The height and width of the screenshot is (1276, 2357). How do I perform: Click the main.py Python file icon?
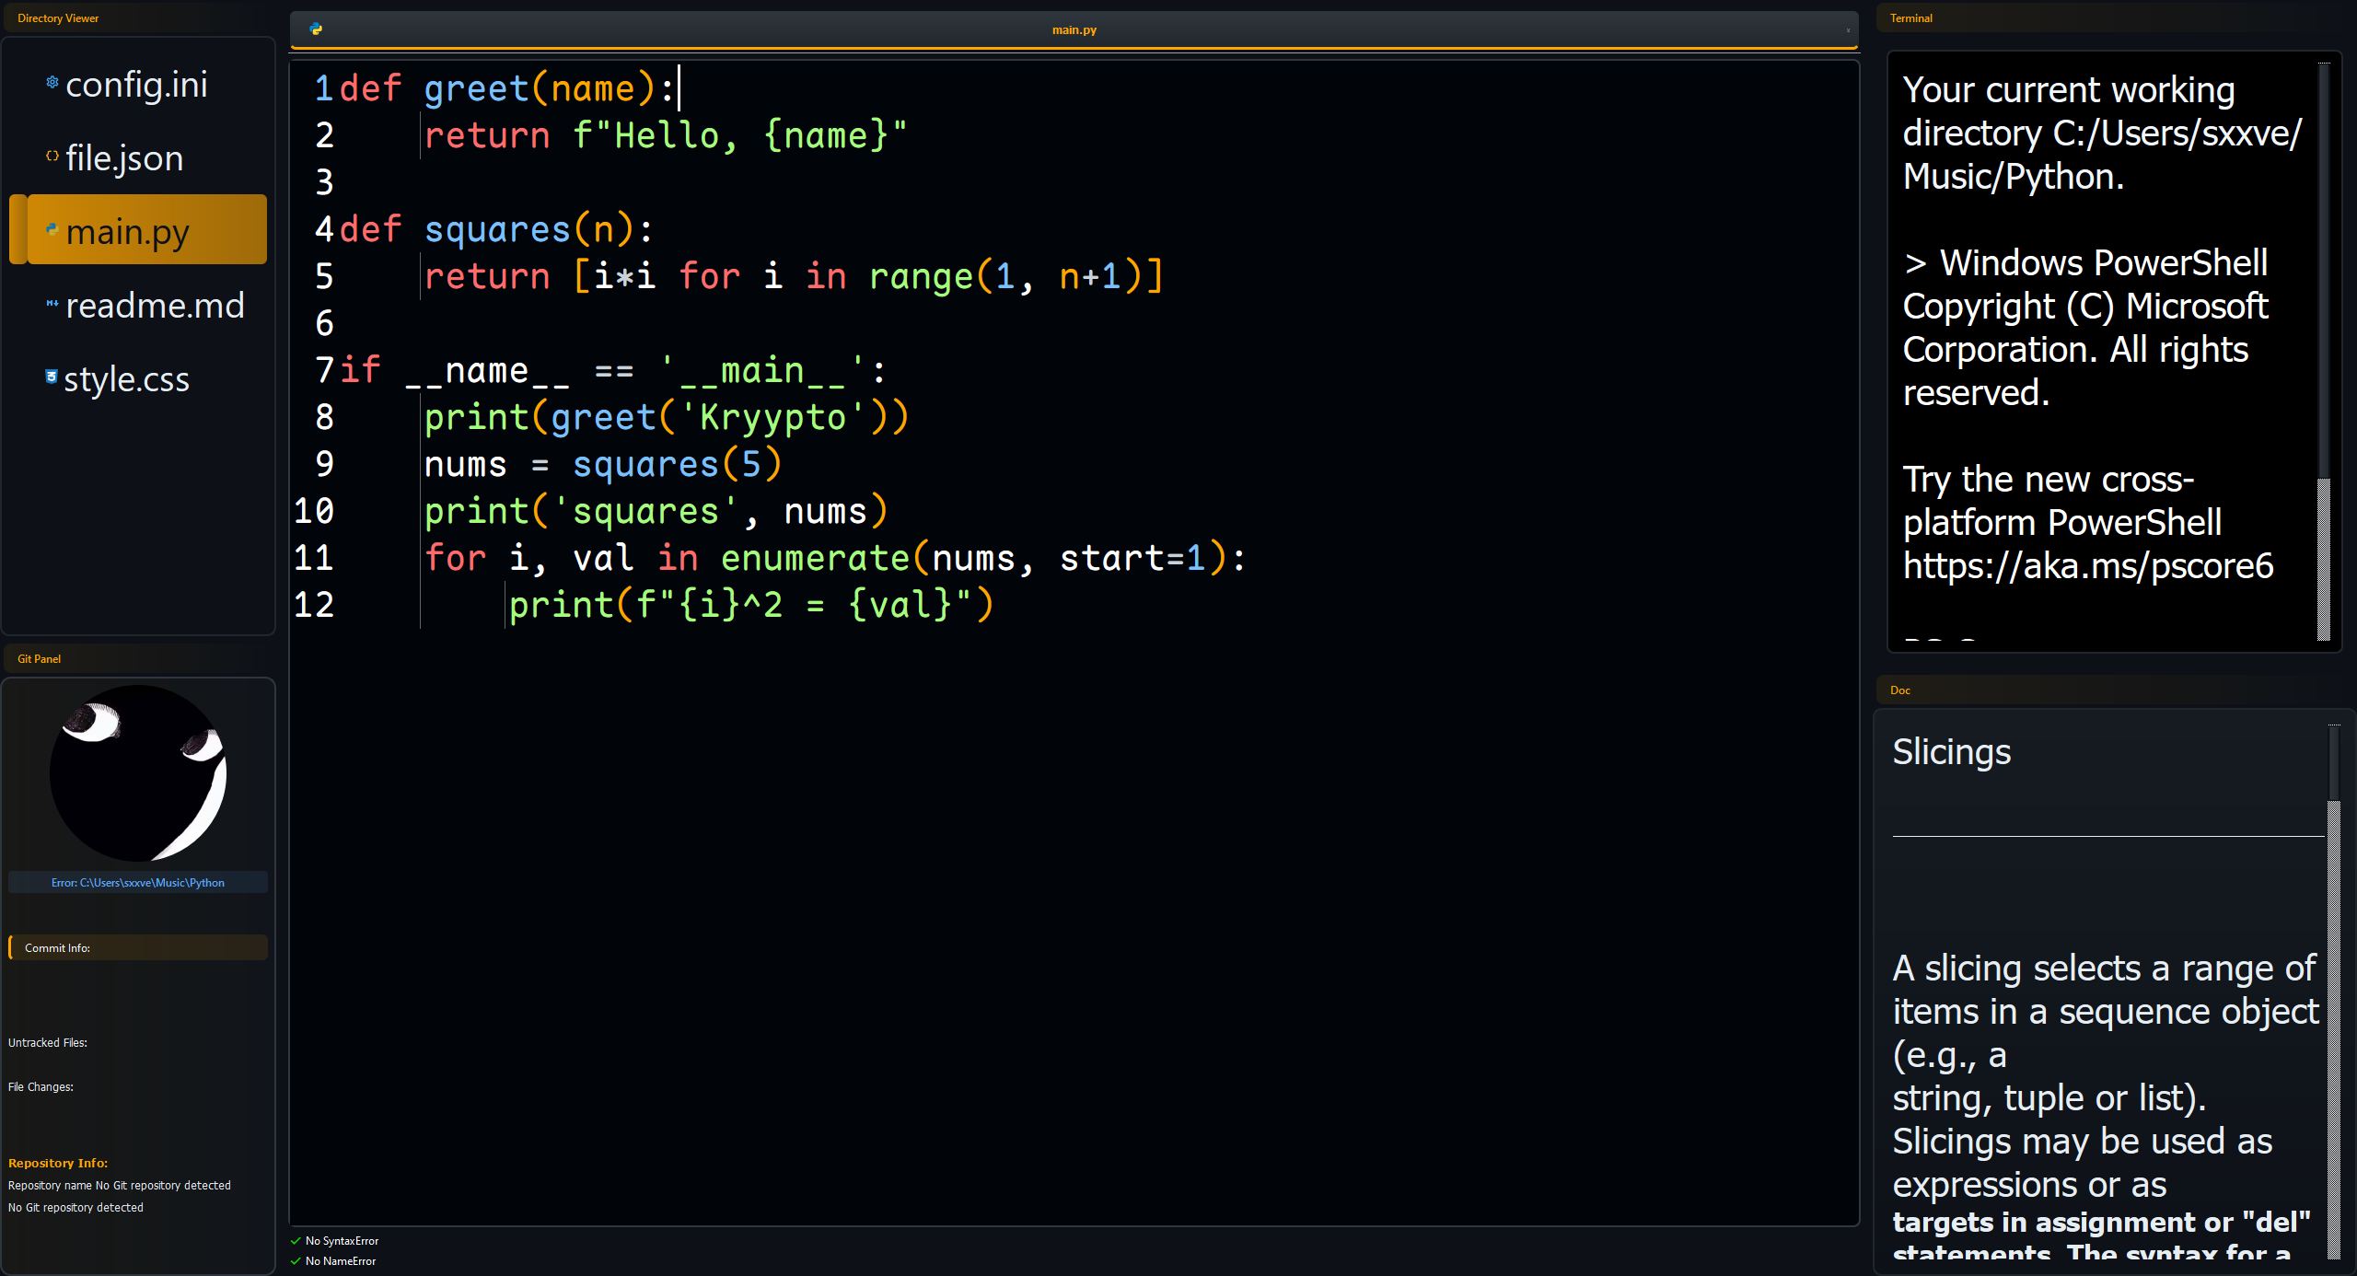pos(52,229)
